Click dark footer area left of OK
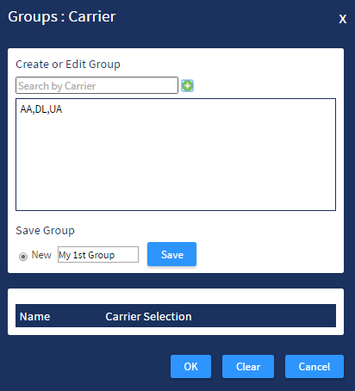Screen dimensions: 355x391 86,366
